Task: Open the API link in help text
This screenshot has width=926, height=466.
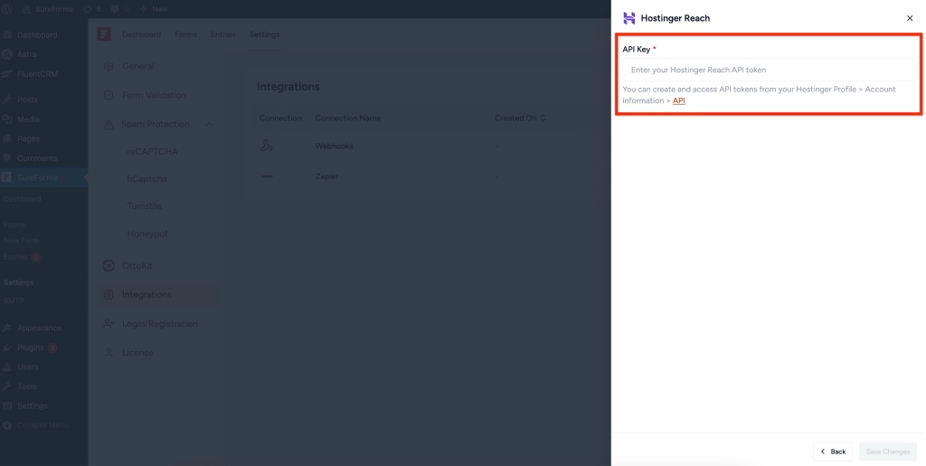Action: tap(678, 101)
